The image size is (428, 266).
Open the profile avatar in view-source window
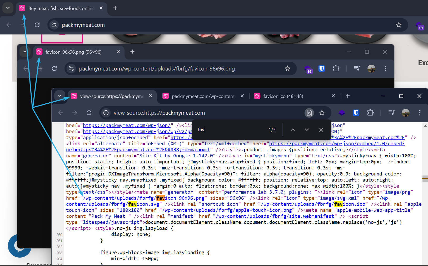click(x=406, y=113)
